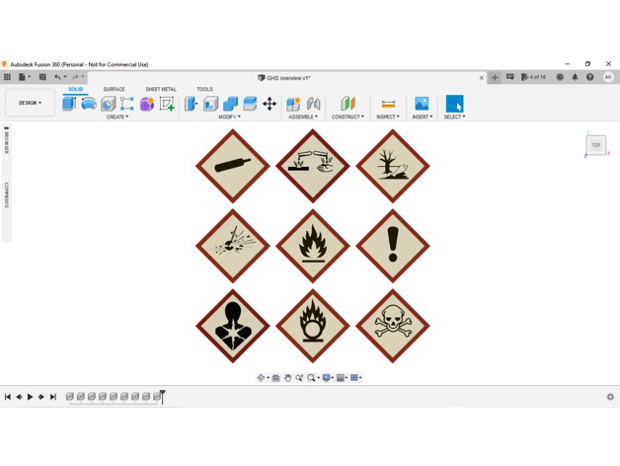Open the Job Status clock icon
620x466 pixels.
[560, 77]
